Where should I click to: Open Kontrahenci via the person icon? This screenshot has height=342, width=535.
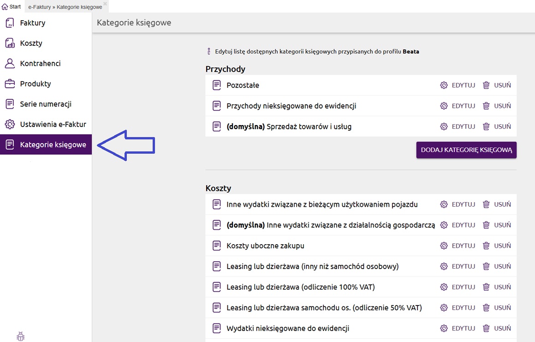[10, 64]
